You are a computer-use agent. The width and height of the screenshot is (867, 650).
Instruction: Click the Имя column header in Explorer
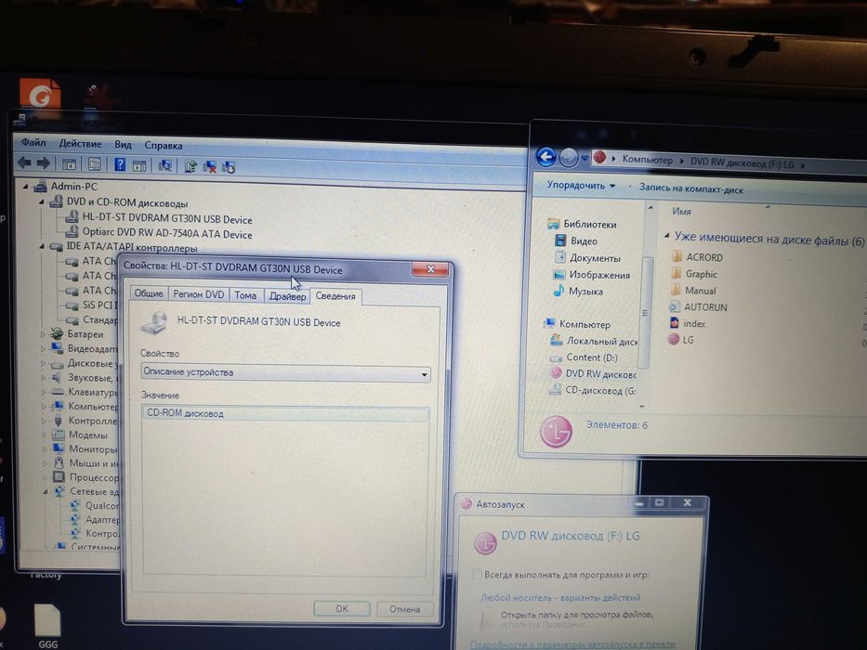click(681, 211)
